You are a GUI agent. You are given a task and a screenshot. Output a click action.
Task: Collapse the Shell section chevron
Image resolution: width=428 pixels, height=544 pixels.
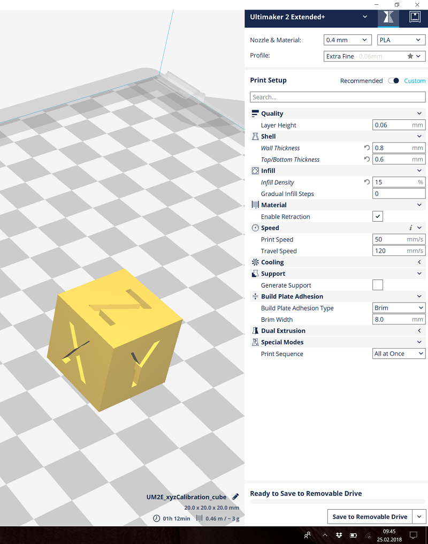point(419,137)
